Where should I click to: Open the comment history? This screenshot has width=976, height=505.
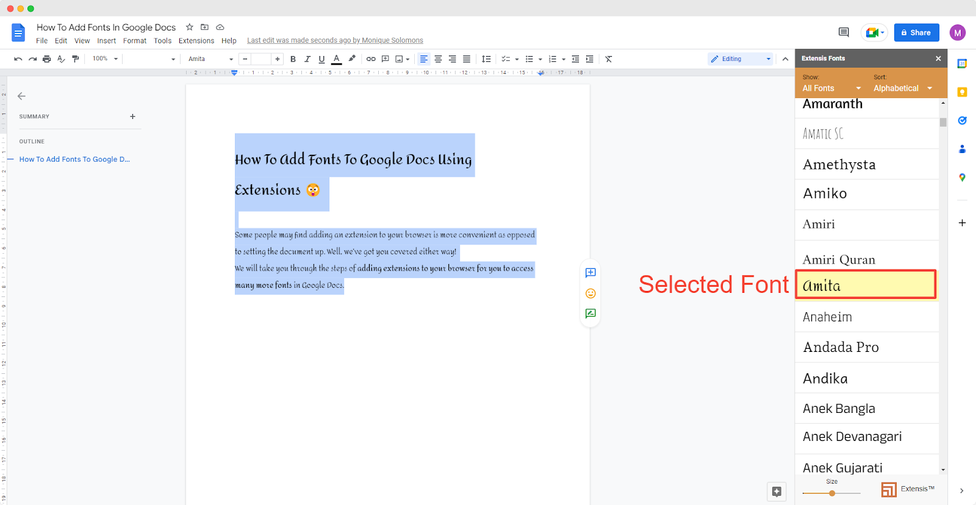[844, 32]
